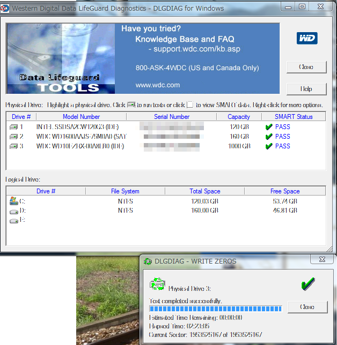Viewport: 337px width, 345px height.
Task: Click the 53.74 GB free space value
Action: click(285, 201)
